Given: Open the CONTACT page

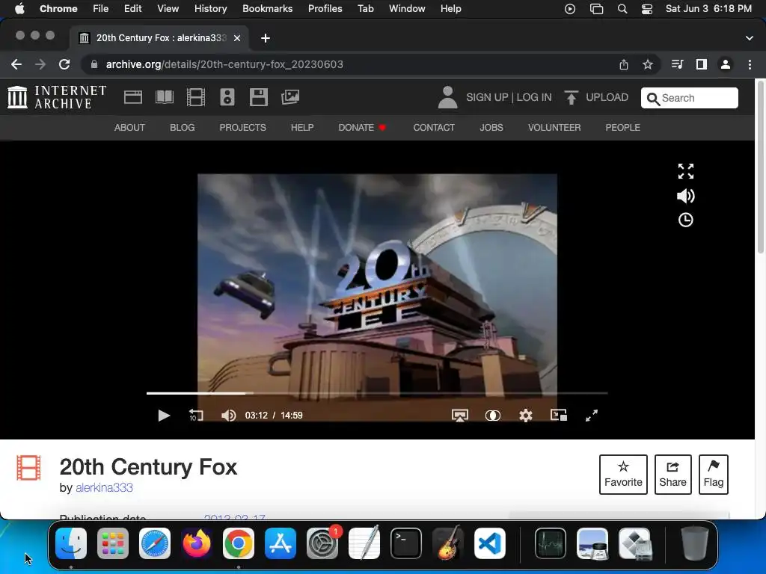Looking at the screenshot, I should 434,127.
